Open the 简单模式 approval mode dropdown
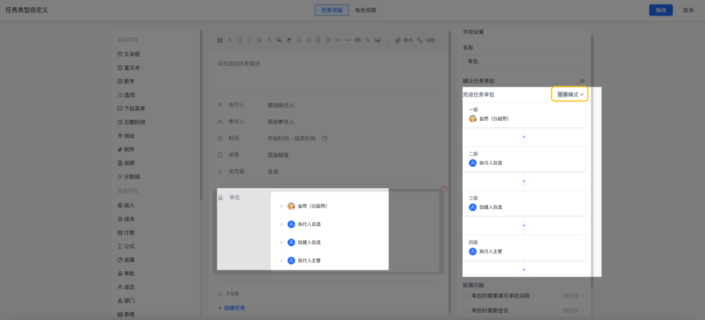This screenshot has height=320, width=705. pos(570,95)
